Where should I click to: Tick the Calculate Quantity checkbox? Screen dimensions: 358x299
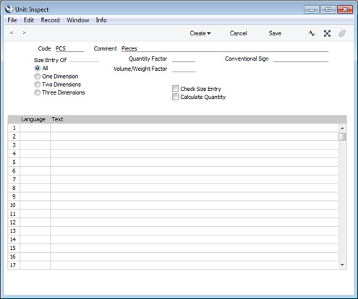[x=175, y=97]
